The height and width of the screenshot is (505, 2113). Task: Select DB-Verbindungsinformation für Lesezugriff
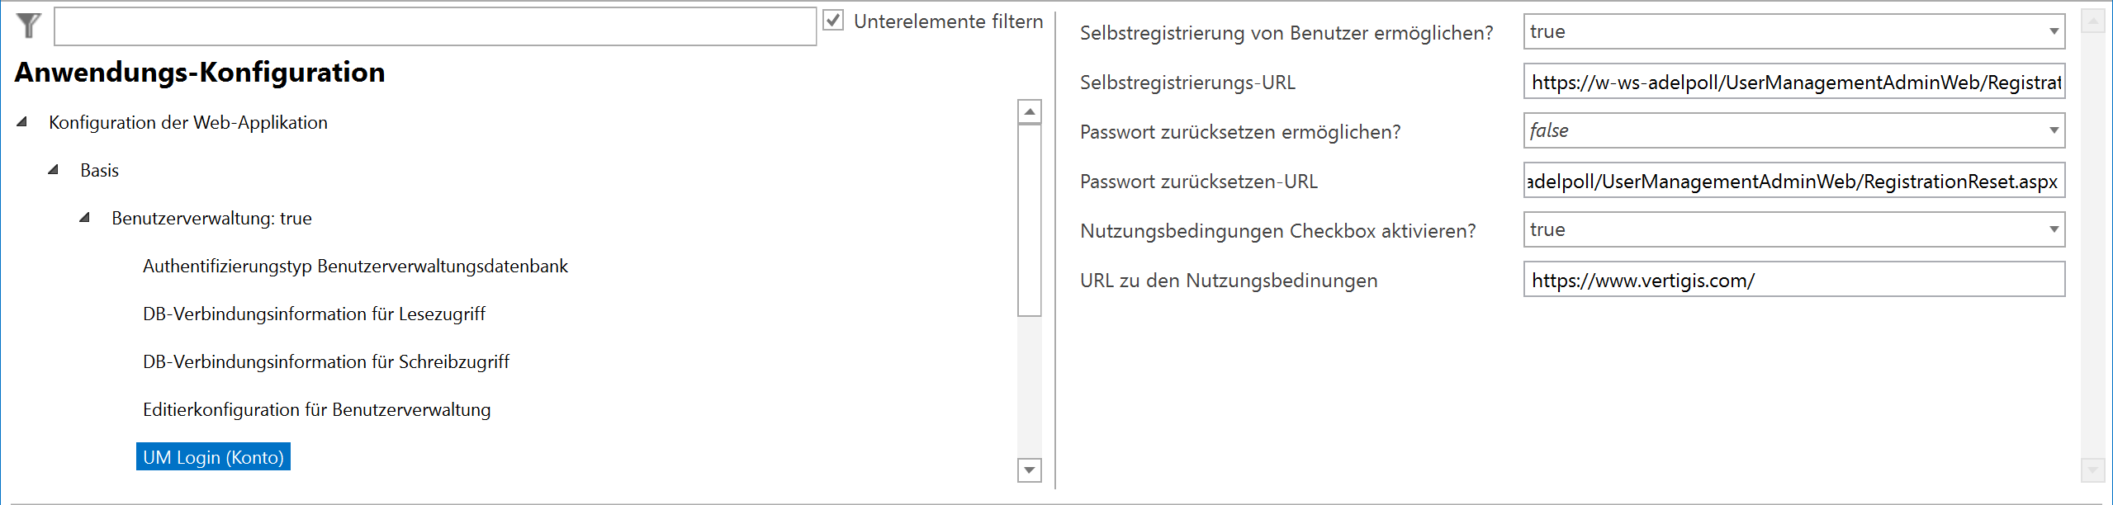click(314, 314)
